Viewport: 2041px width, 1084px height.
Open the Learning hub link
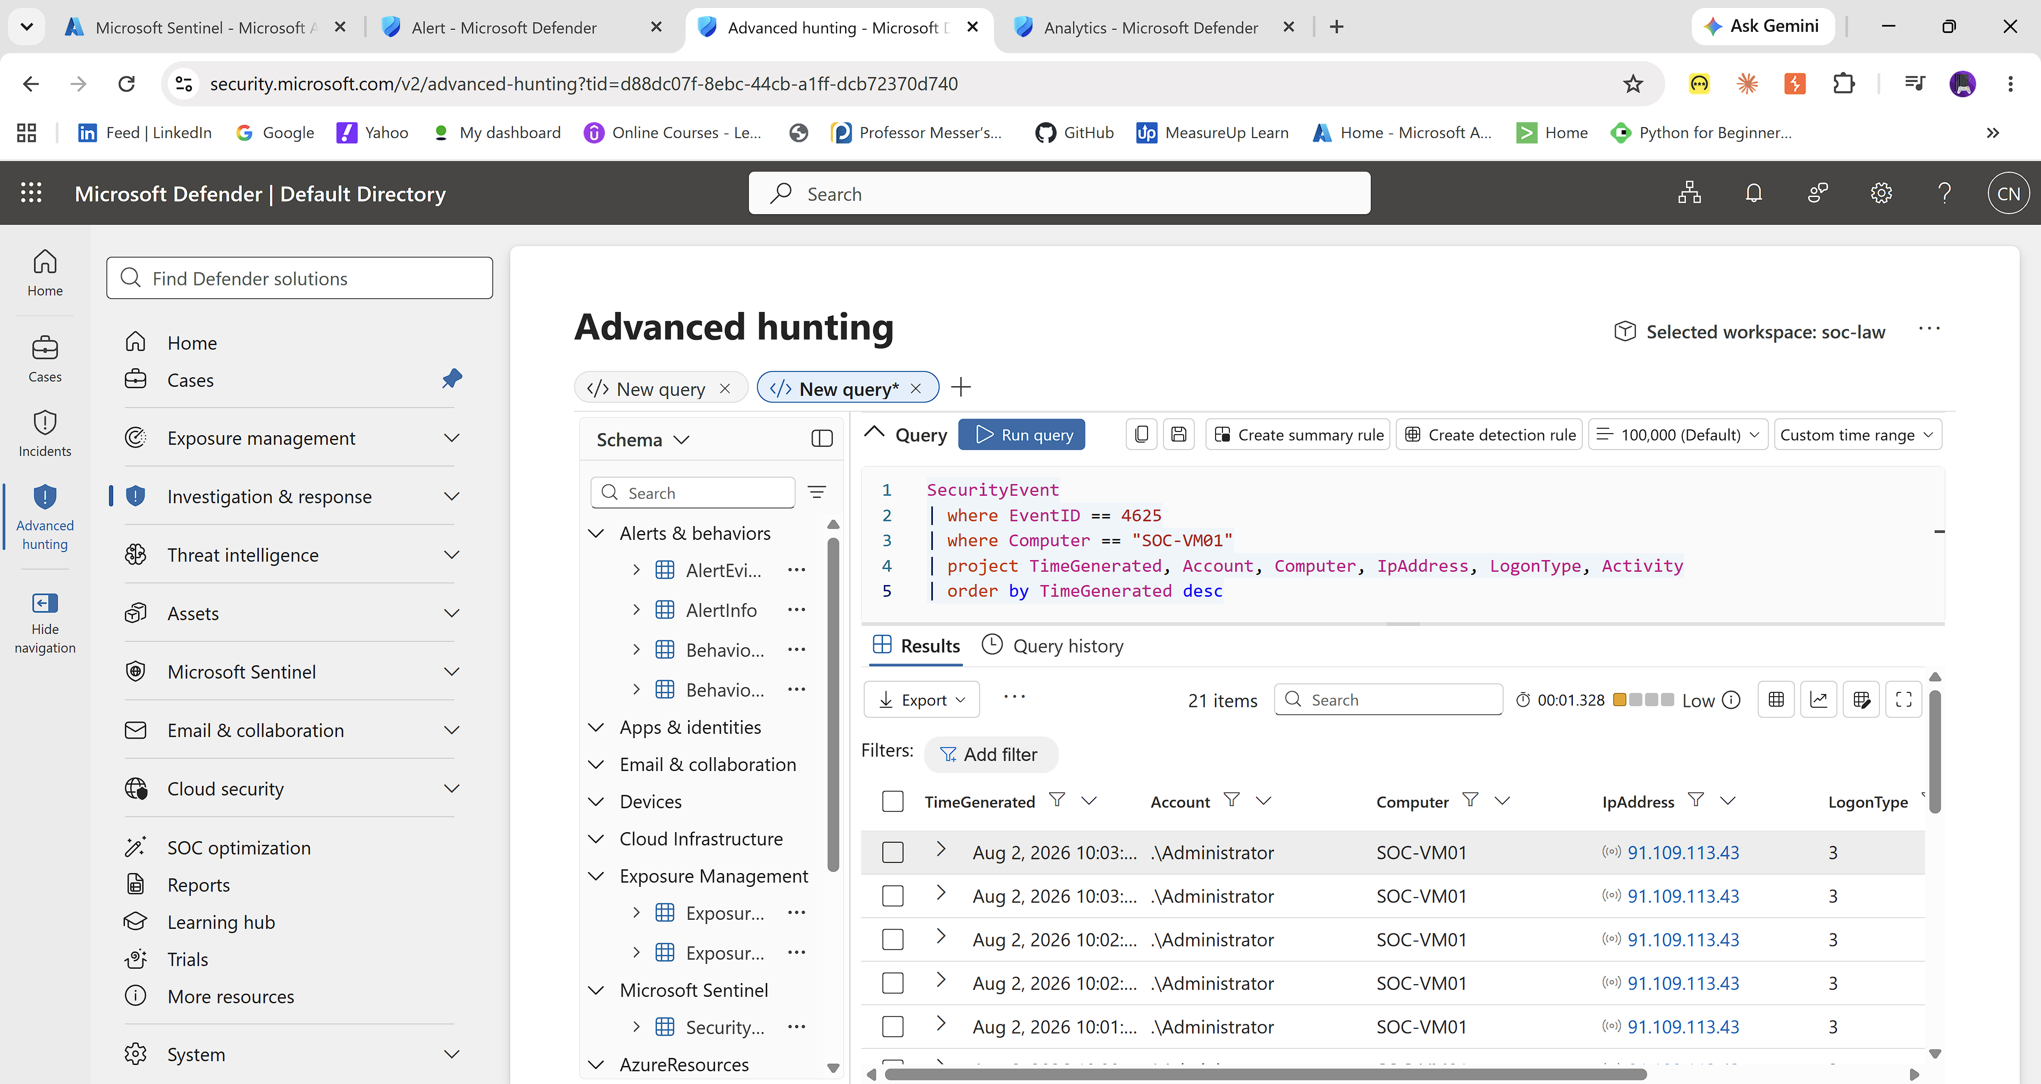pyautogui.click(x=221, y=921)
